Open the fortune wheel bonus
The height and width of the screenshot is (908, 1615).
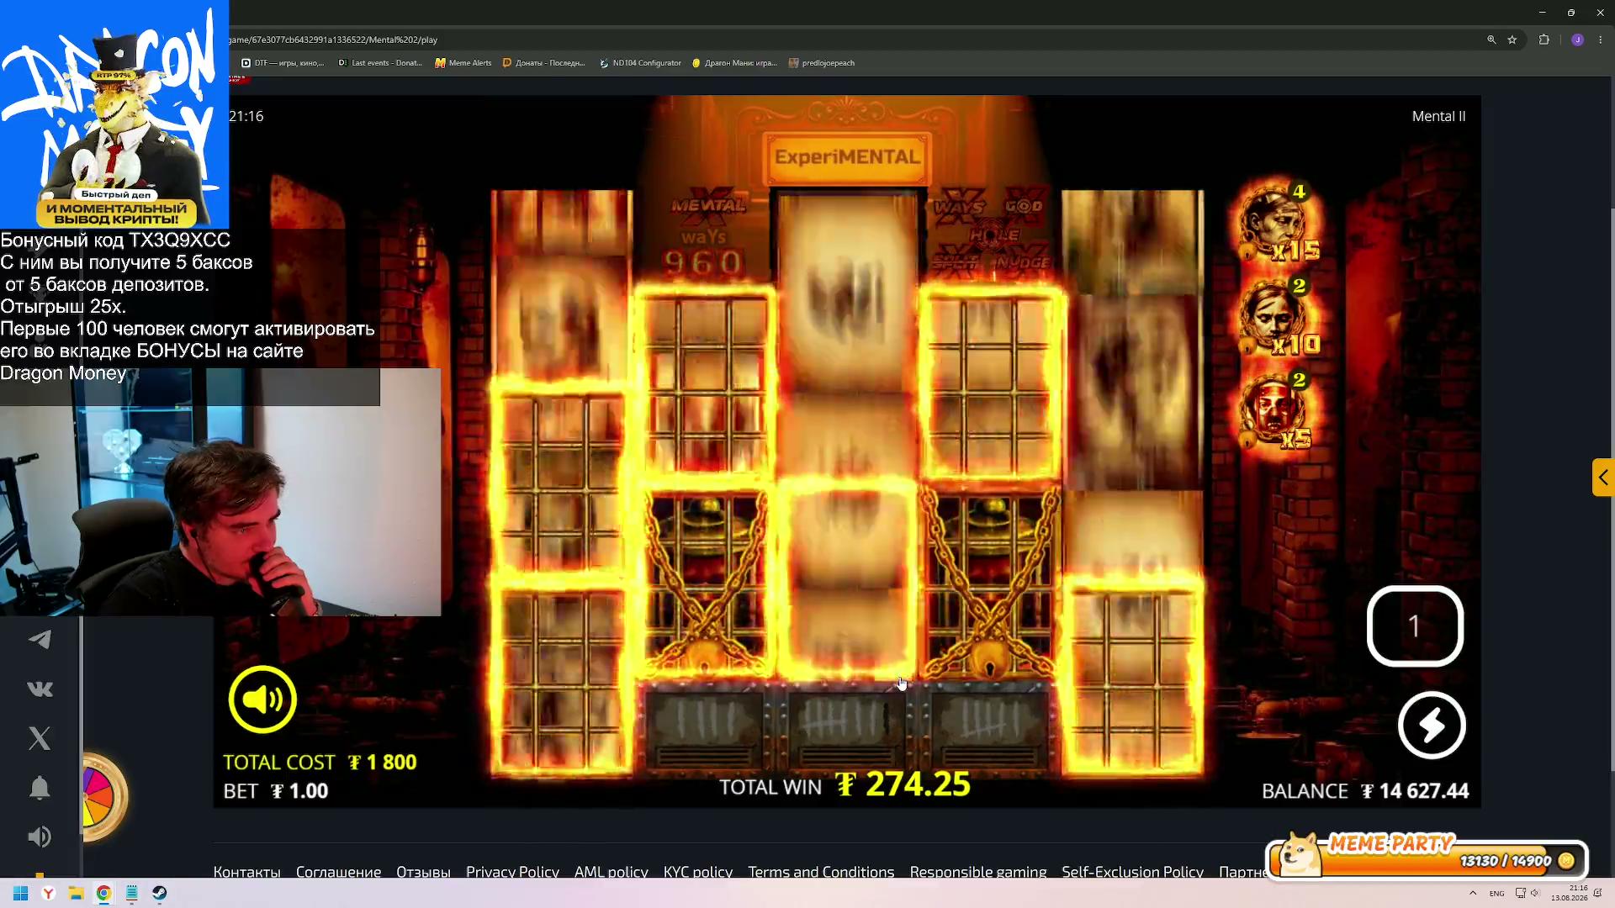(103, 796)
